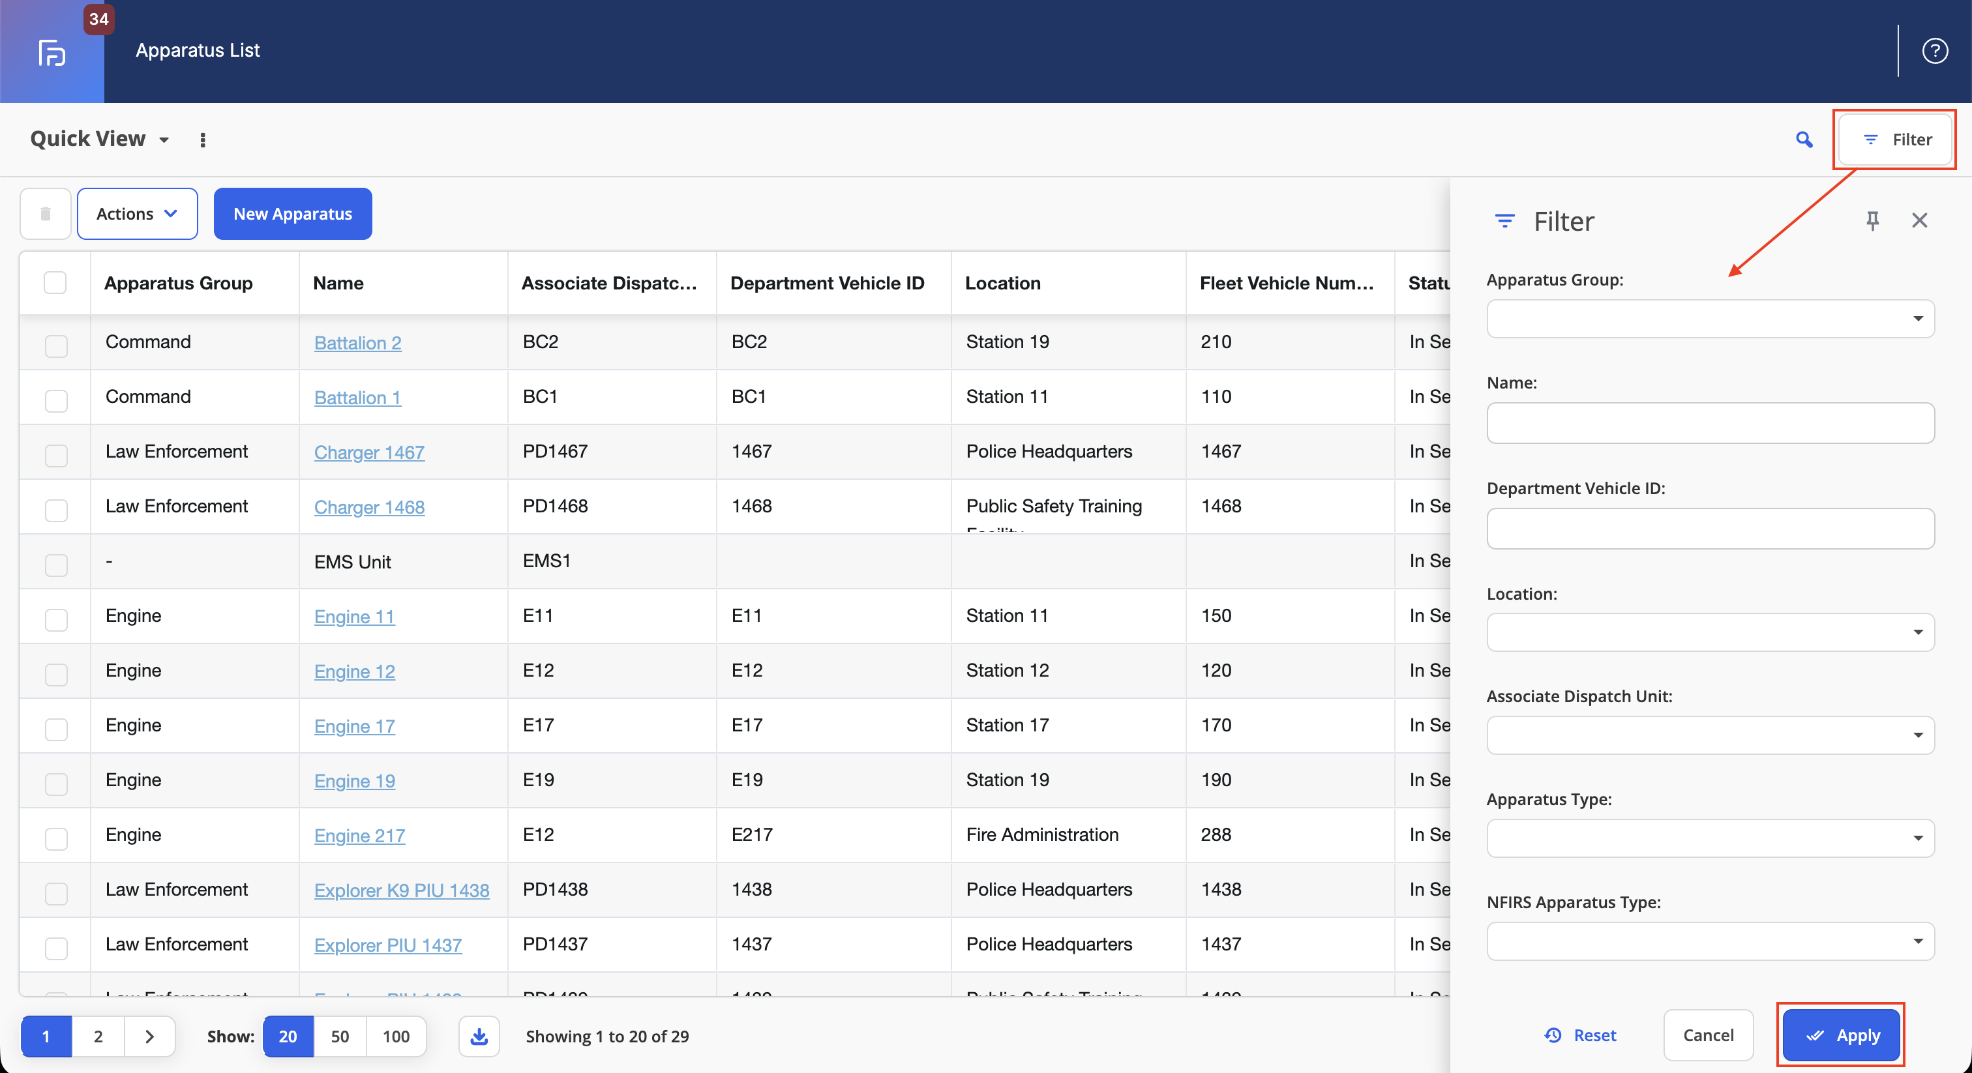Image resolution: width=1972 pixels, height=1073 pixels.
Task: Go to next page arrow
Action: pos(150,1036)
